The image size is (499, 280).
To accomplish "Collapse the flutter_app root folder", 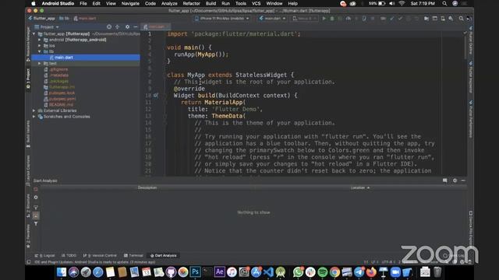I will pos(34,33).
